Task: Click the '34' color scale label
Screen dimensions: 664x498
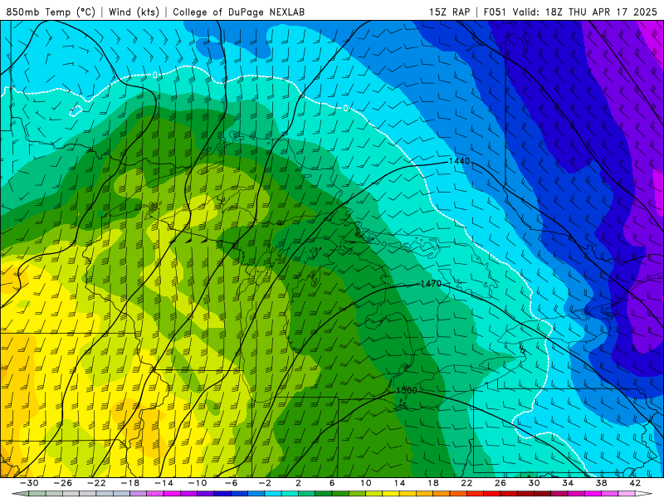Action: click(x=568, y=483)
